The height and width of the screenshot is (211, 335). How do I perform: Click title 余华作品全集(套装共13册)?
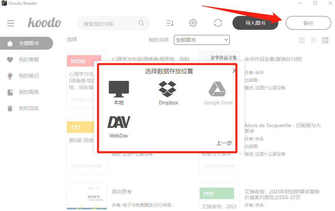(273, 59)
